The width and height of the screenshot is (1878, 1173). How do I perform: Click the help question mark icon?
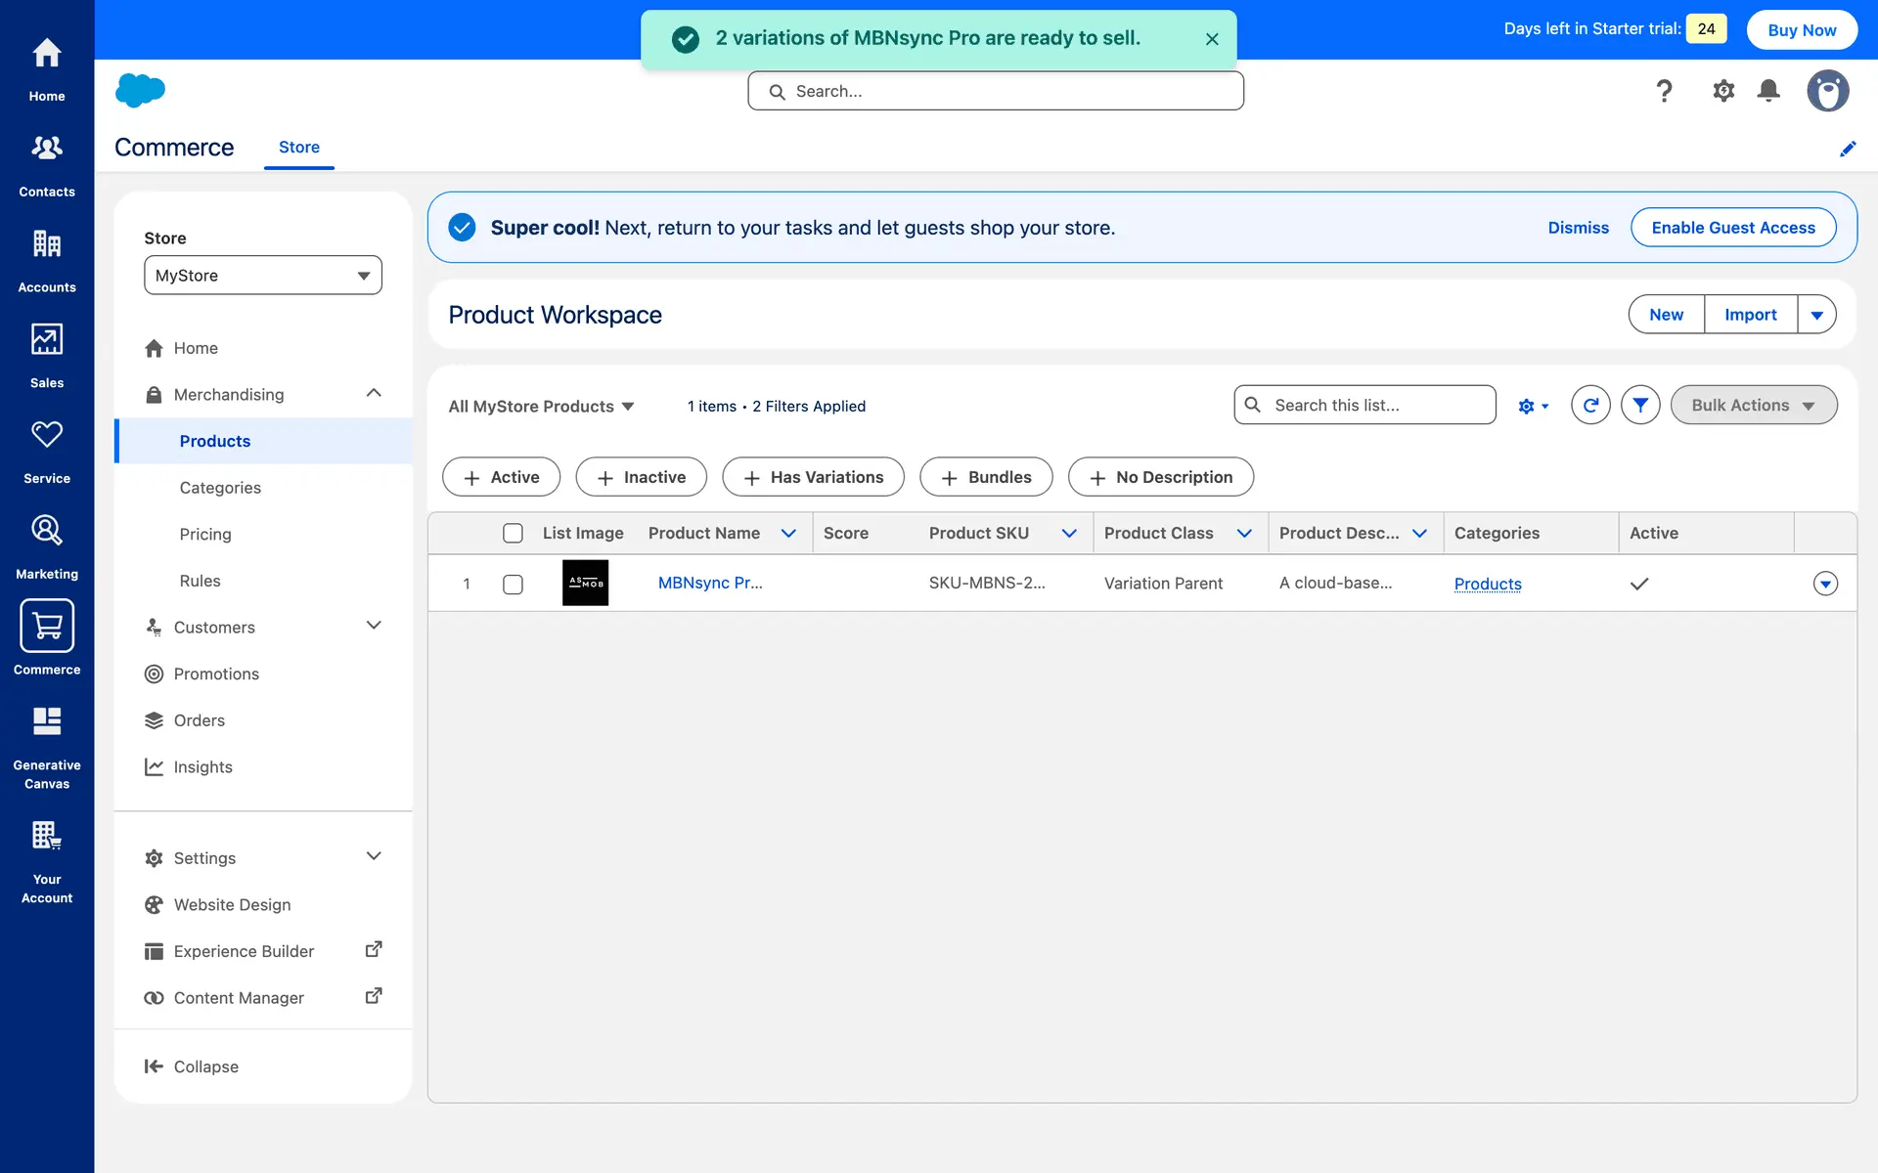pyautogui.click(x=1664, y=91)
